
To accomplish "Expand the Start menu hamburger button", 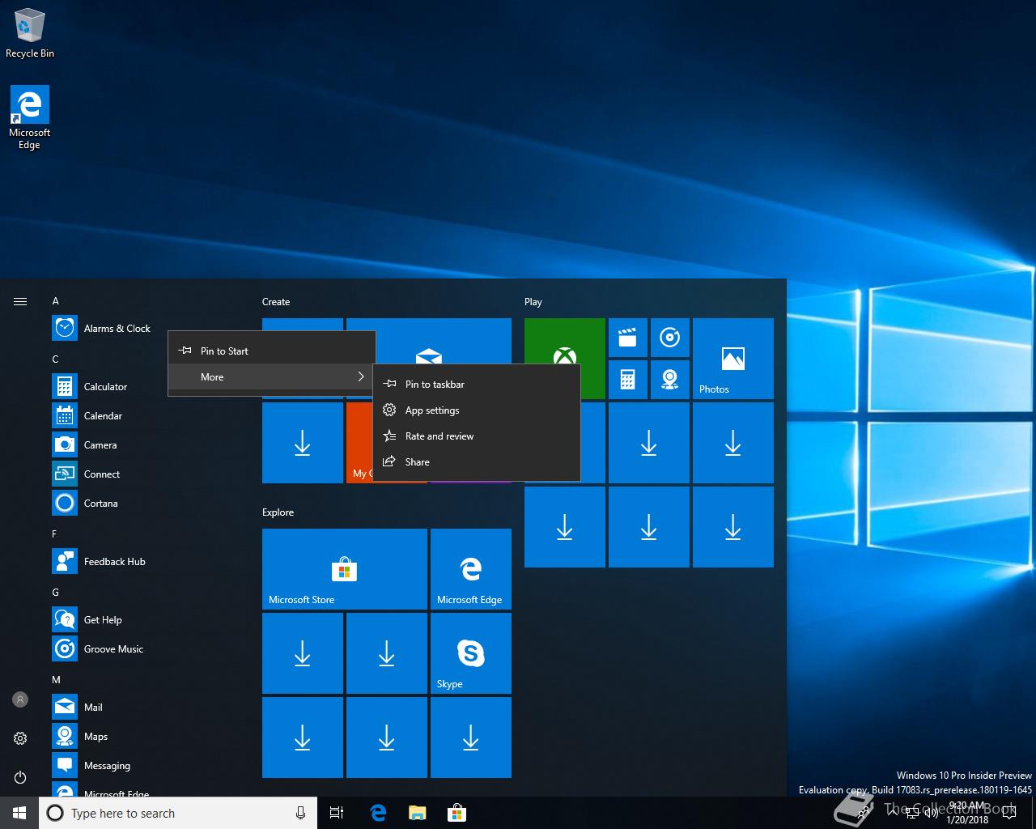I will click(x=20, y=301).
